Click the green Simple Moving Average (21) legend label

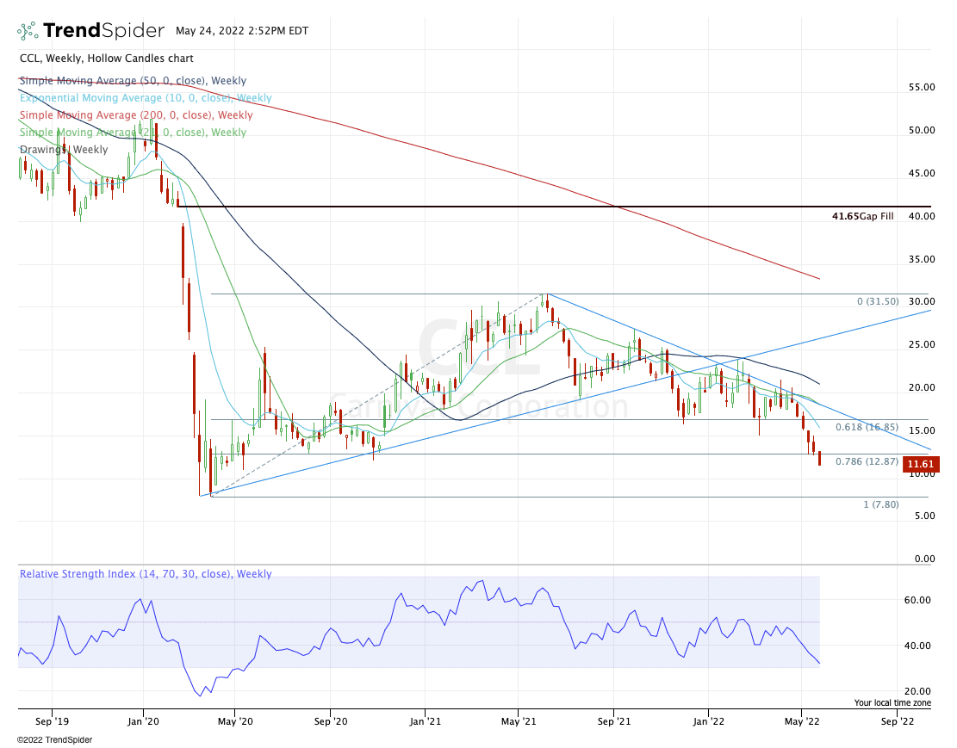[133, 132]
